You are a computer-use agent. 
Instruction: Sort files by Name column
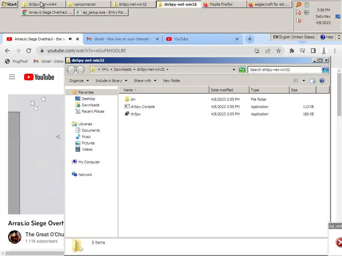click(x=164, y=90)
